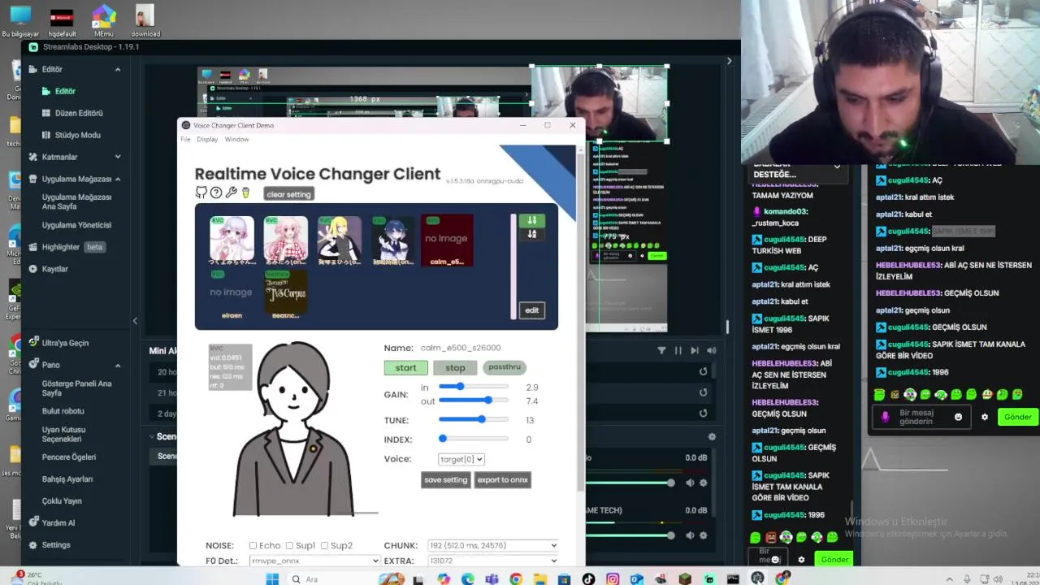Open Instagram from the taskbar
Screen dimensions: 1040x585
(x=613, y=579)
